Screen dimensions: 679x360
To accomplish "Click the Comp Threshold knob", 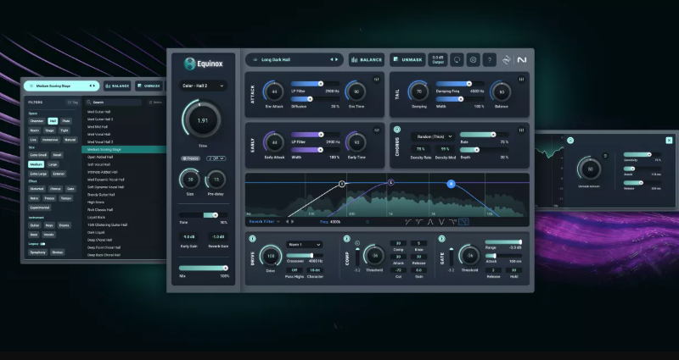I will 374,256.
